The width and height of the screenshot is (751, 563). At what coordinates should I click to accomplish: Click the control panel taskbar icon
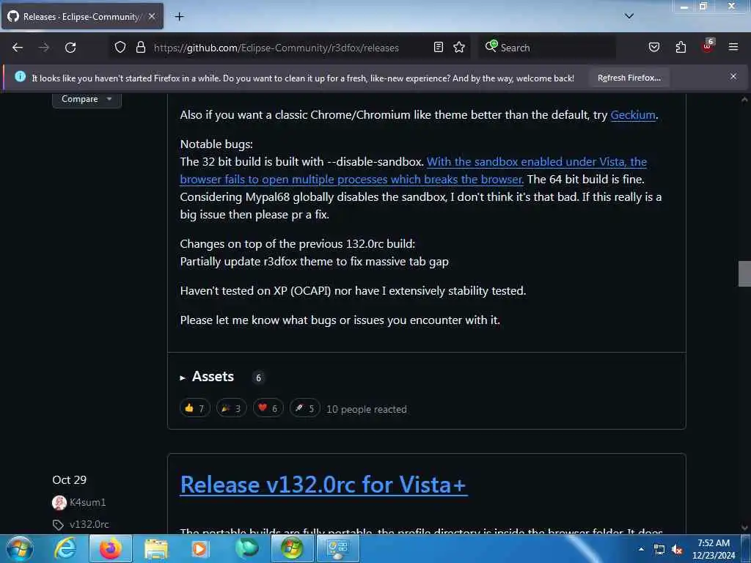pos(338,548)
